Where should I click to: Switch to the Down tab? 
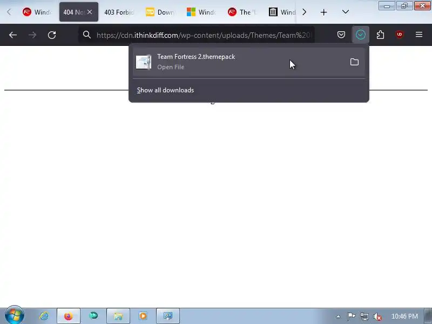pos(160,12)
